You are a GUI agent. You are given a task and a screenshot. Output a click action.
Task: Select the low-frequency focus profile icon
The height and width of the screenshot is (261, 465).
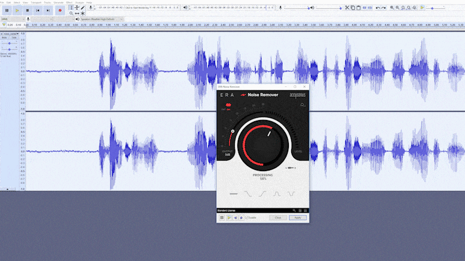248,194
